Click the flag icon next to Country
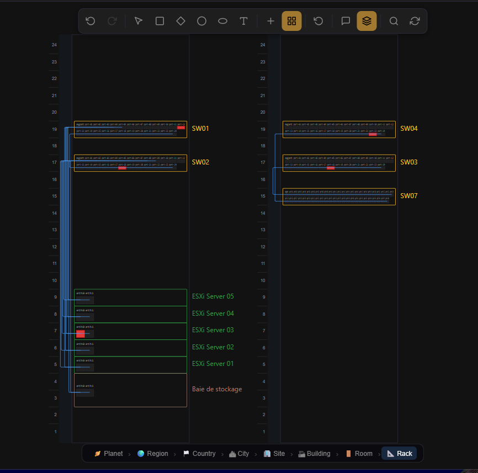Image resolution: width=478 pixels, height=473 pixels. coord(186,454)
